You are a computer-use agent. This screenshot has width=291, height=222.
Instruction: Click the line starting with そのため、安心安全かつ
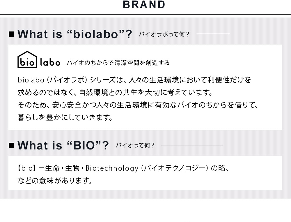coord(138,105)
